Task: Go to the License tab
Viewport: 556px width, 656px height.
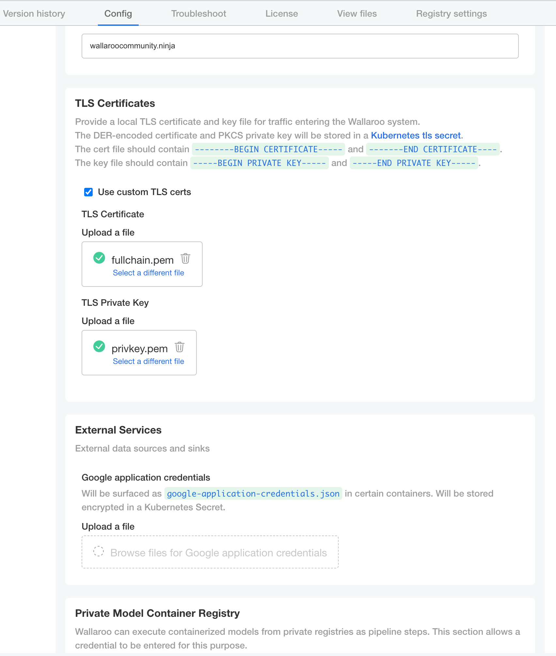Action: click(282, 14)
